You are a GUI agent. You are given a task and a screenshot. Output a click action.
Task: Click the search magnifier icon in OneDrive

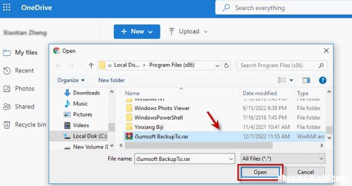coord(226,8)
